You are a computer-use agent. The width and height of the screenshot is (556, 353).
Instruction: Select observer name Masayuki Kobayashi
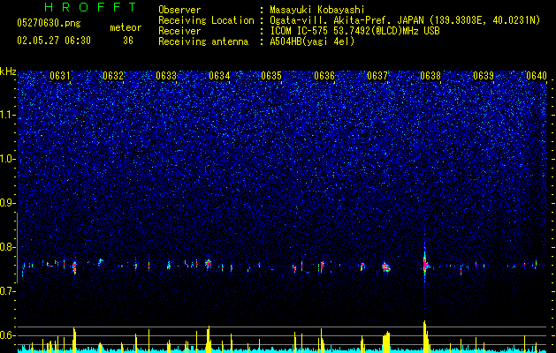click(317, 10)
